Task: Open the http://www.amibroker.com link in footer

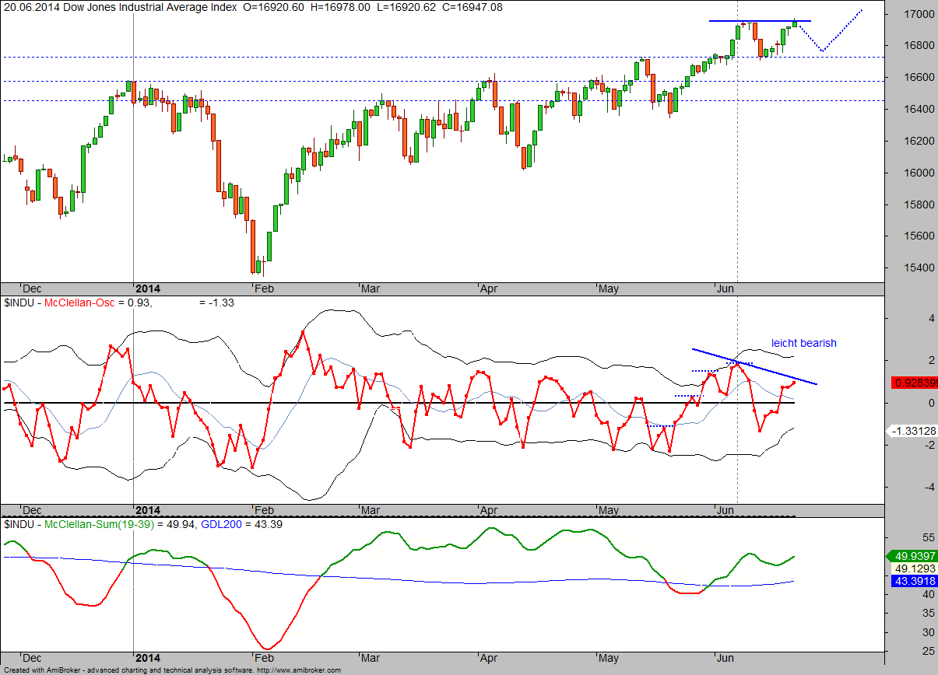Action: point(300,670)
